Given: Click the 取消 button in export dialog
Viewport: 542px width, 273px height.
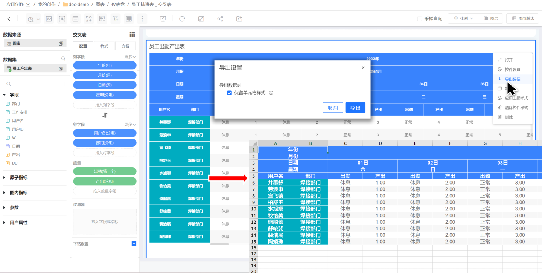Looking at the screenshot, I should (332, 108).
